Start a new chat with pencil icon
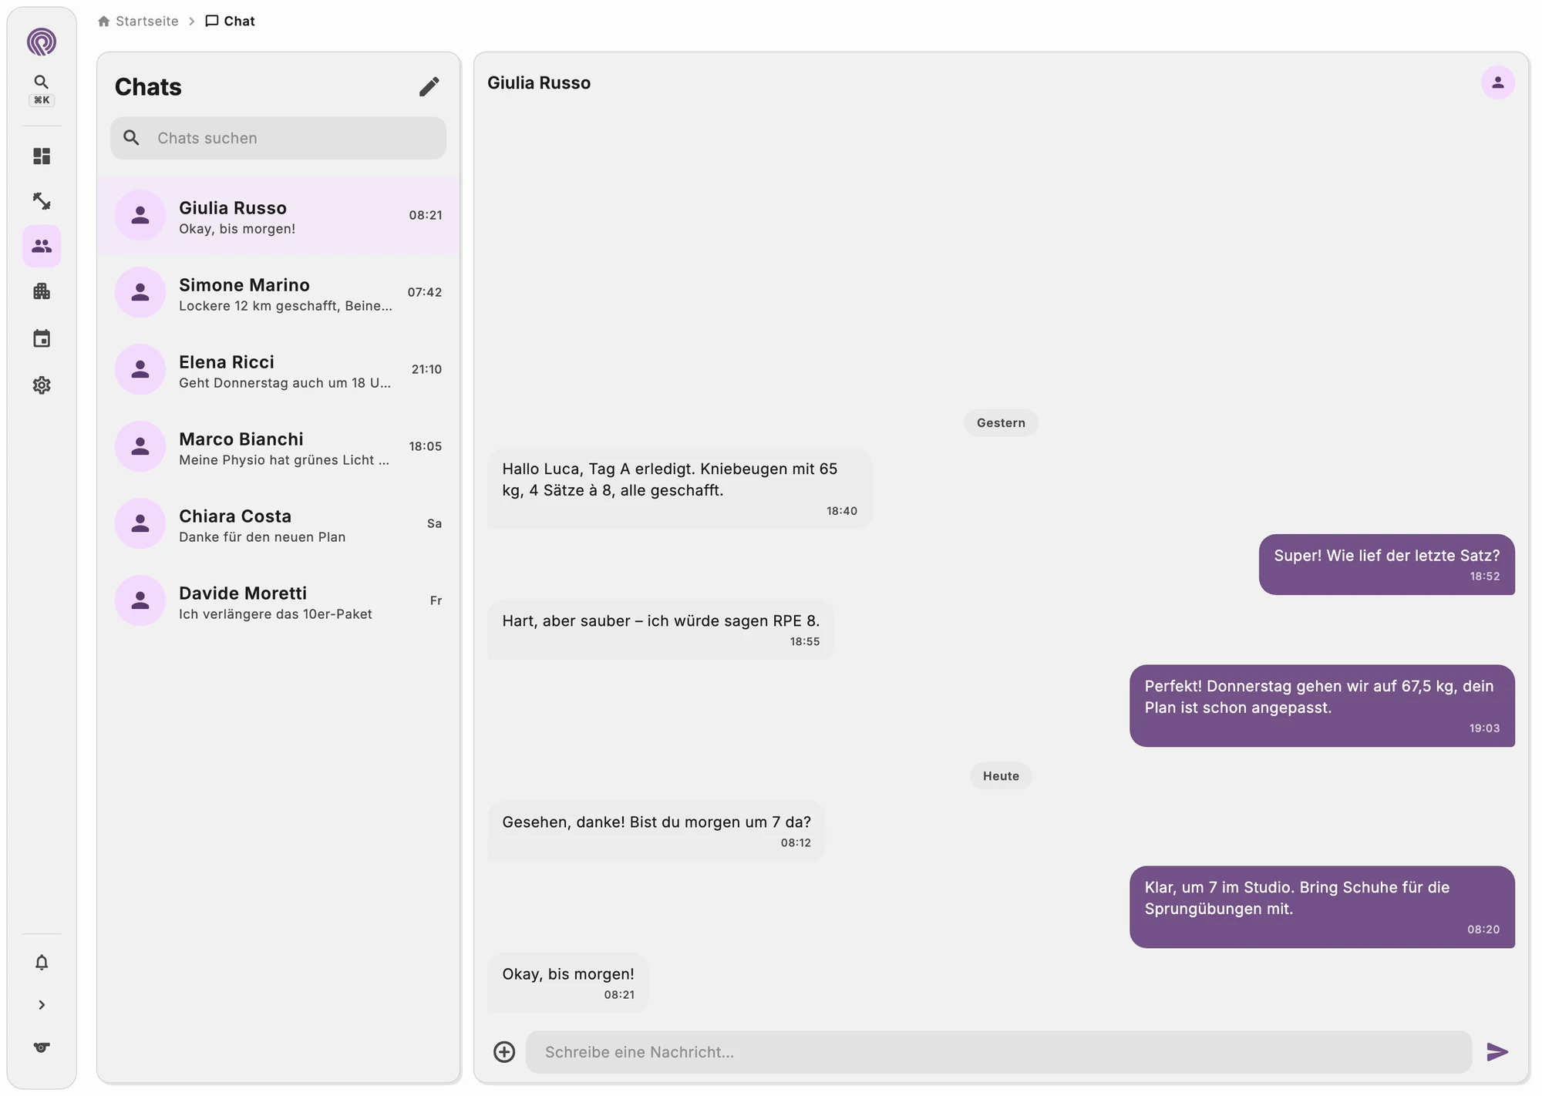 [429, 86]
